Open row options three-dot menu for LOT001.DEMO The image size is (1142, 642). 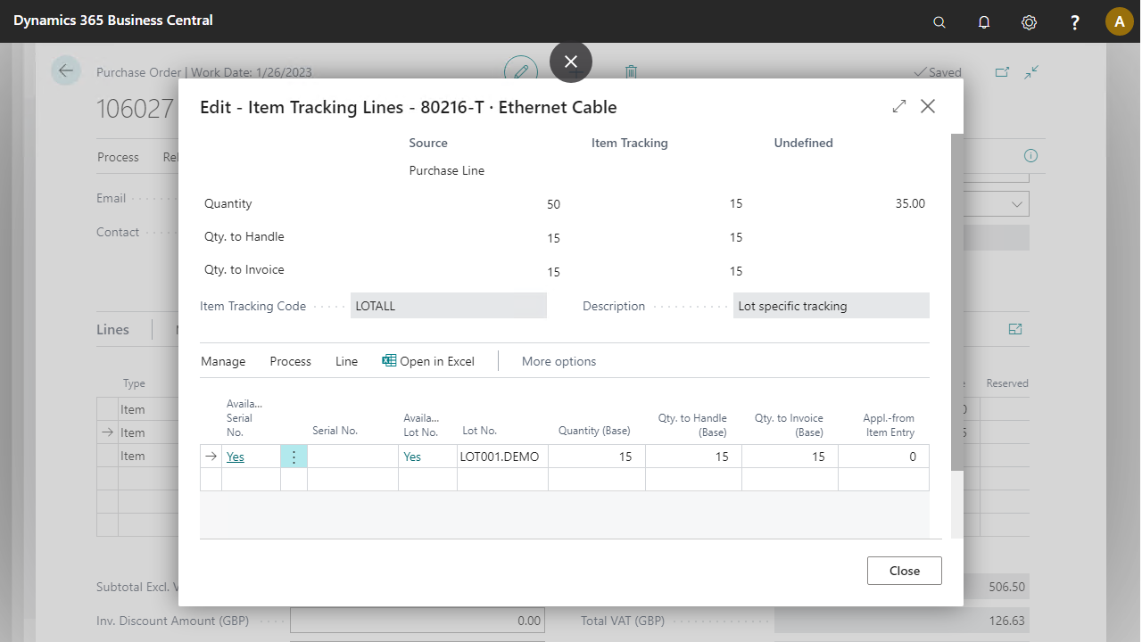(x=294, y=457)
